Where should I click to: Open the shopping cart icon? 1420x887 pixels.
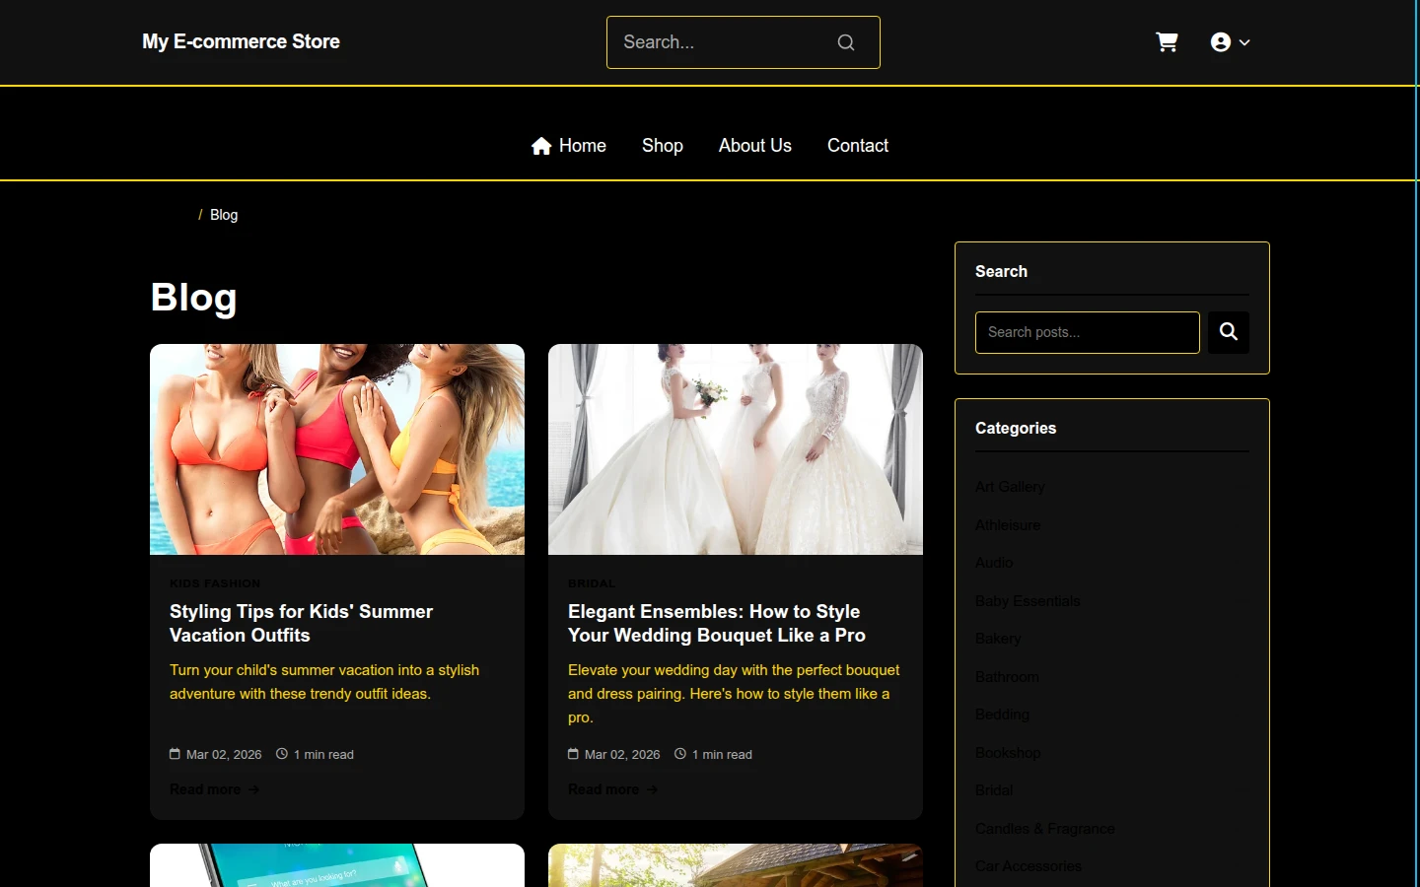(x=1167, y=42)
